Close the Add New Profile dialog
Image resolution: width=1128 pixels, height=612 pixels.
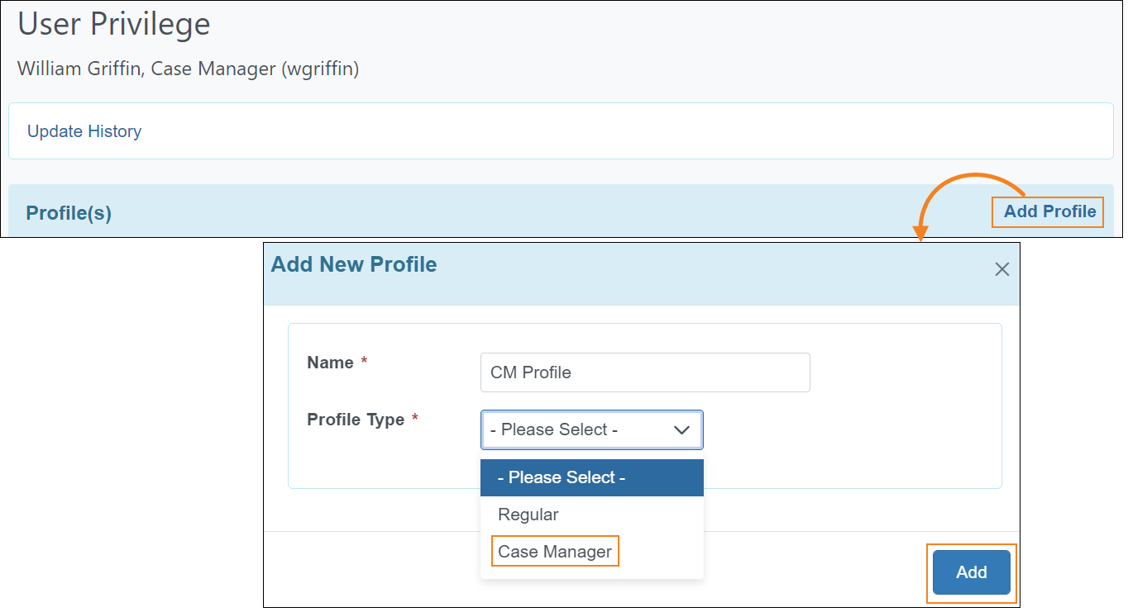point(1001,268)
